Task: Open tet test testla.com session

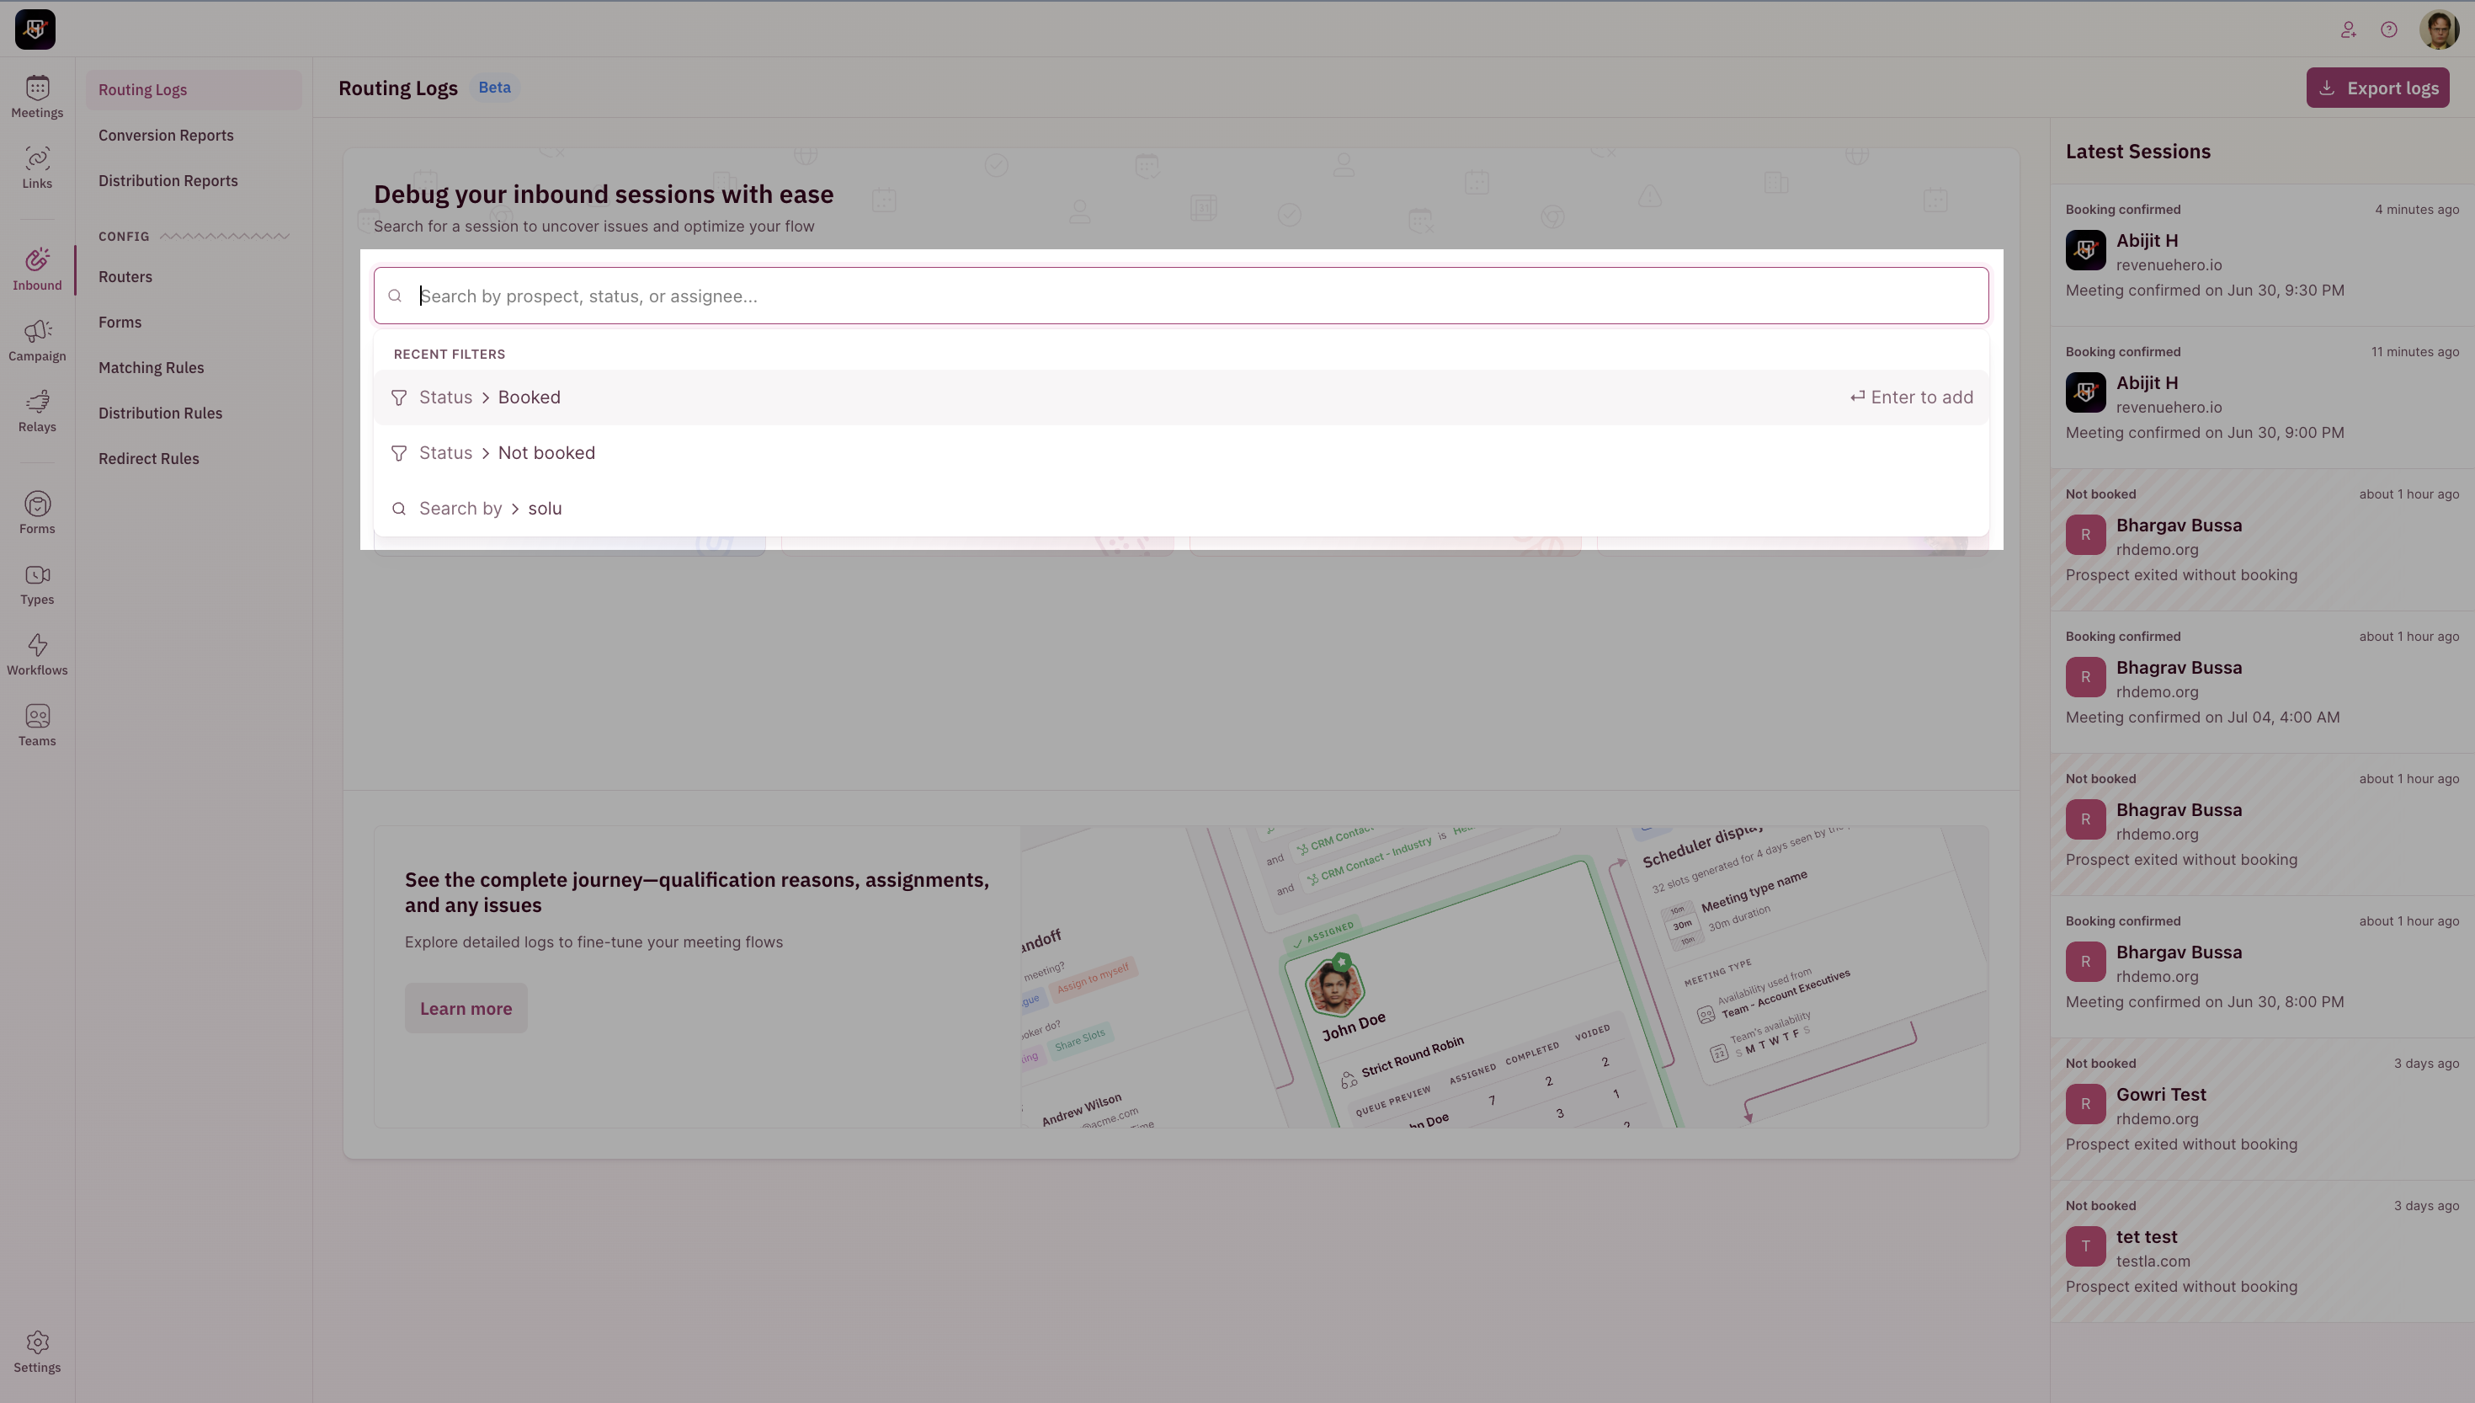Action: (2262, 1251)
